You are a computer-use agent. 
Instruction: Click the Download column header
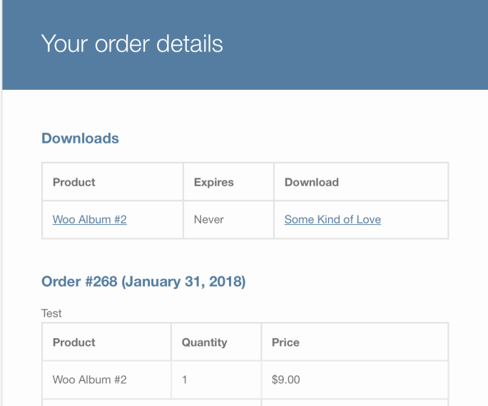pos(311,182)
